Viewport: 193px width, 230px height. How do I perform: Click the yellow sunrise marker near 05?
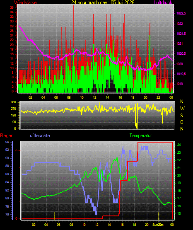point(54,216)
